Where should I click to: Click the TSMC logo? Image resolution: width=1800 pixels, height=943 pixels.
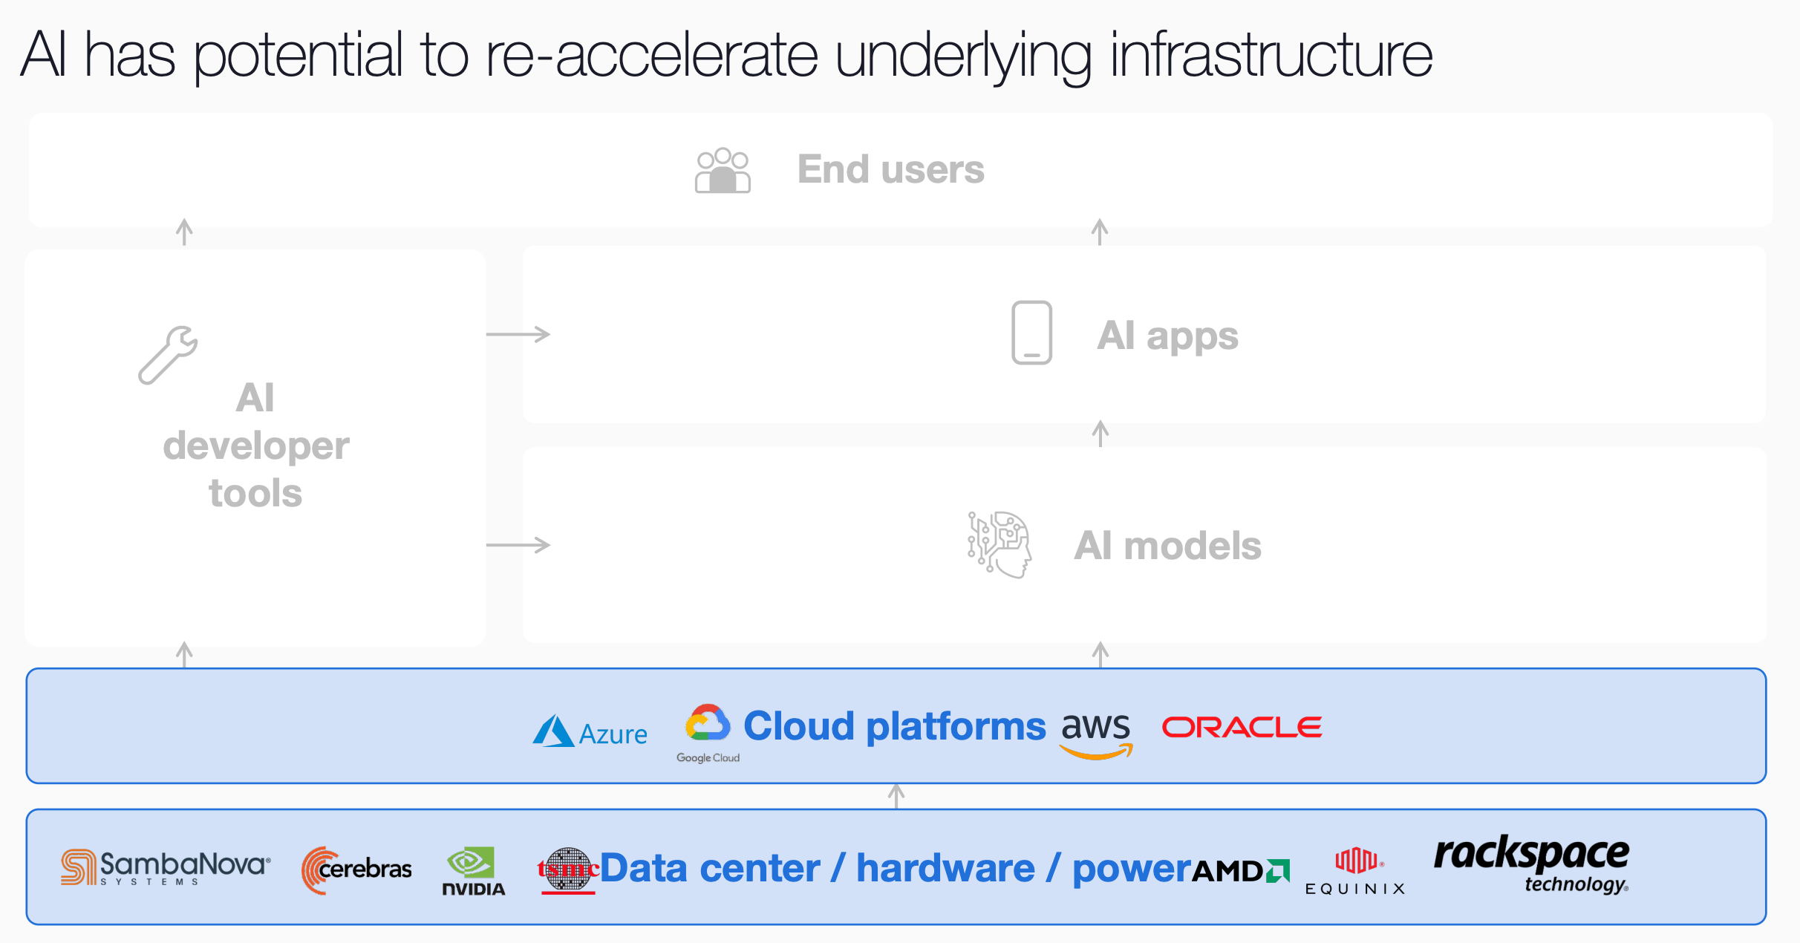(568, 869)
